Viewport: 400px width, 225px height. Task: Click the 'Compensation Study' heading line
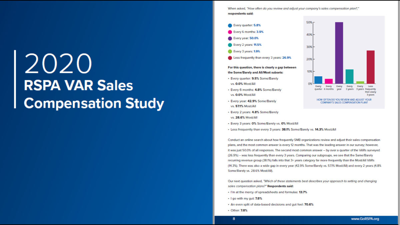click(94, 103)
